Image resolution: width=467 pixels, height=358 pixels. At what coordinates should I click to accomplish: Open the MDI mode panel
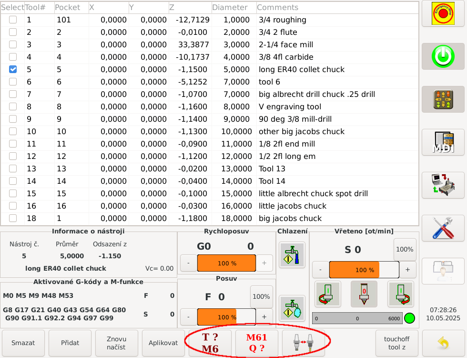(x=443, y=142)
